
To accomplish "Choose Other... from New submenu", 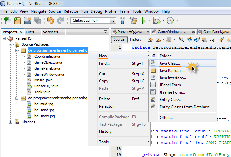I will point(183,118).
